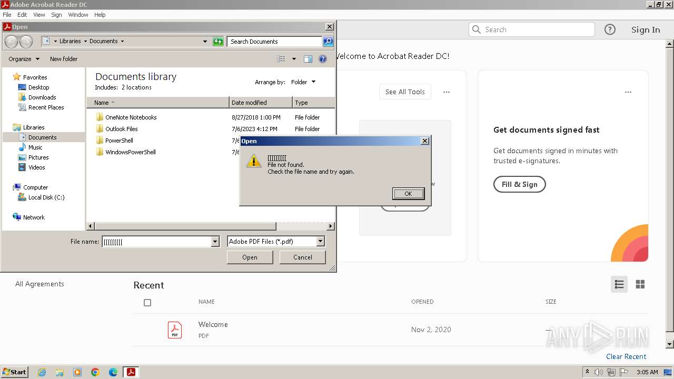
Task: Click the blue help icon in Open dialog
Action: tap(323, 59)
